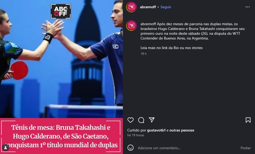Click into the Adicione um comentário field
Image resolution: width=255 pixels, height=154 pixels.
click(x=187, y=148)
